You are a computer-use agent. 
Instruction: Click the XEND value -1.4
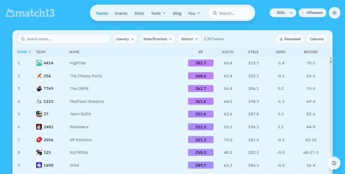[281, 63]
